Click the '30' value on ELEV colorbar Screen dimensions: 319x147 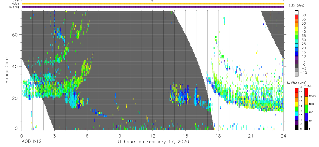coord(303,40)
